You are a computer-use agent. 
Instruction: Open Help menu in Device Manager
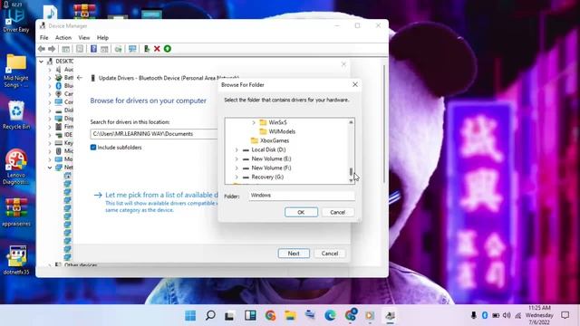coord(102,38)
